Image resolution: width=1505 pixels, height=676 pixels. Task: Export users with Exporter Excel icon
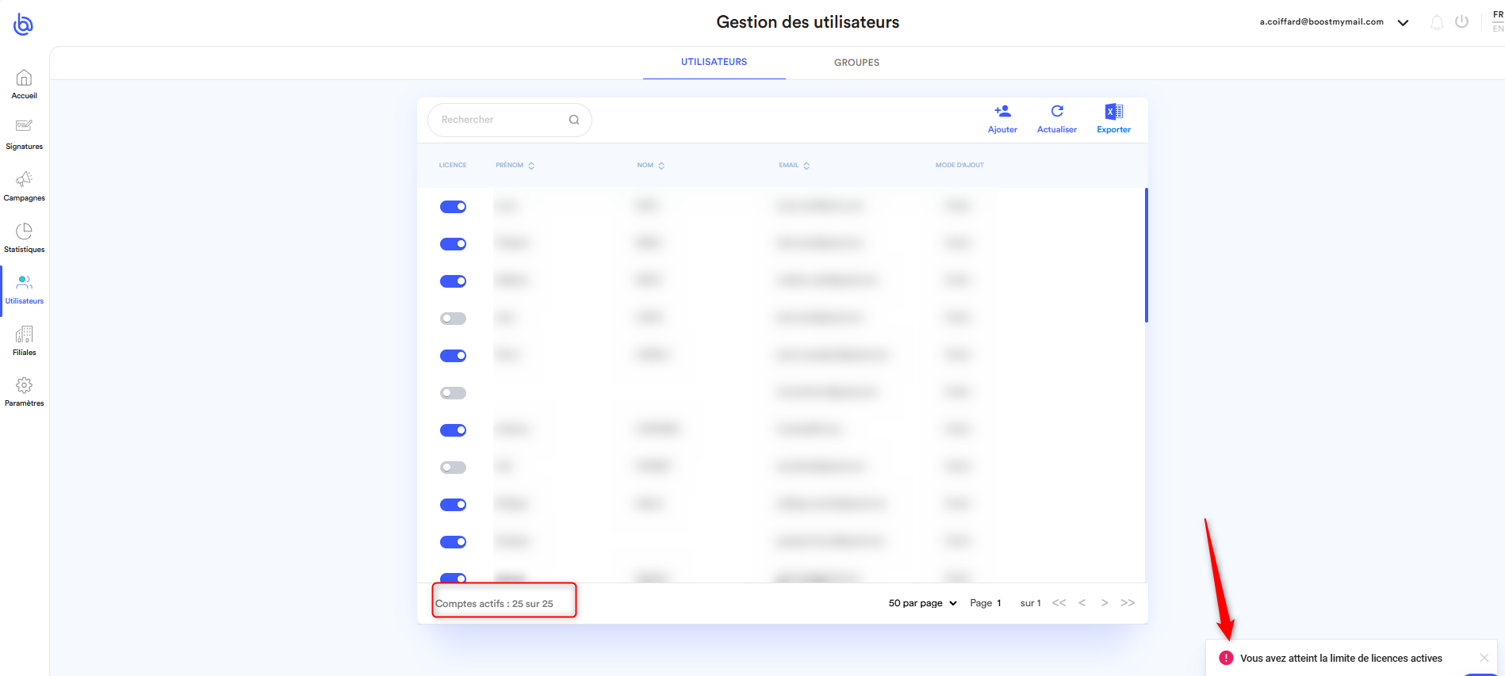coord(1113,112)
